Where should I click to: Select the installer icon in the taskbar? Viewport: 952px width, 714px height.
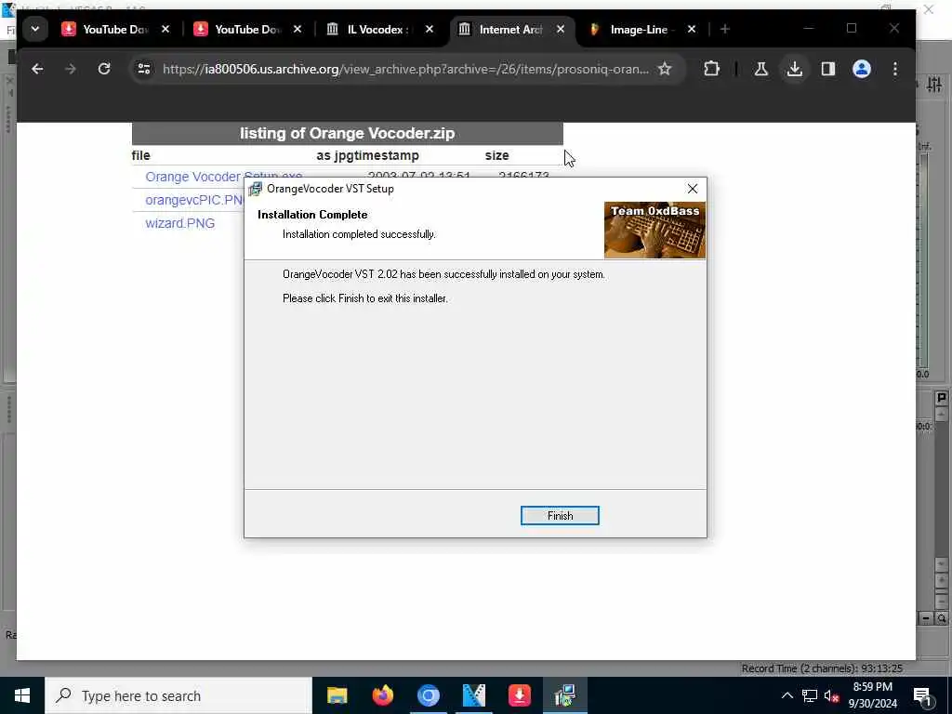(564, 695)
